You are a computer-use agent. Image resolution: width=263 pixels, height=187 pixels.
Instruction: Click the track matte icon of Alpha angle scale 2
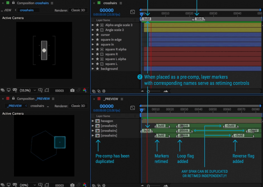pyautogui.click(x=102, y=25)
